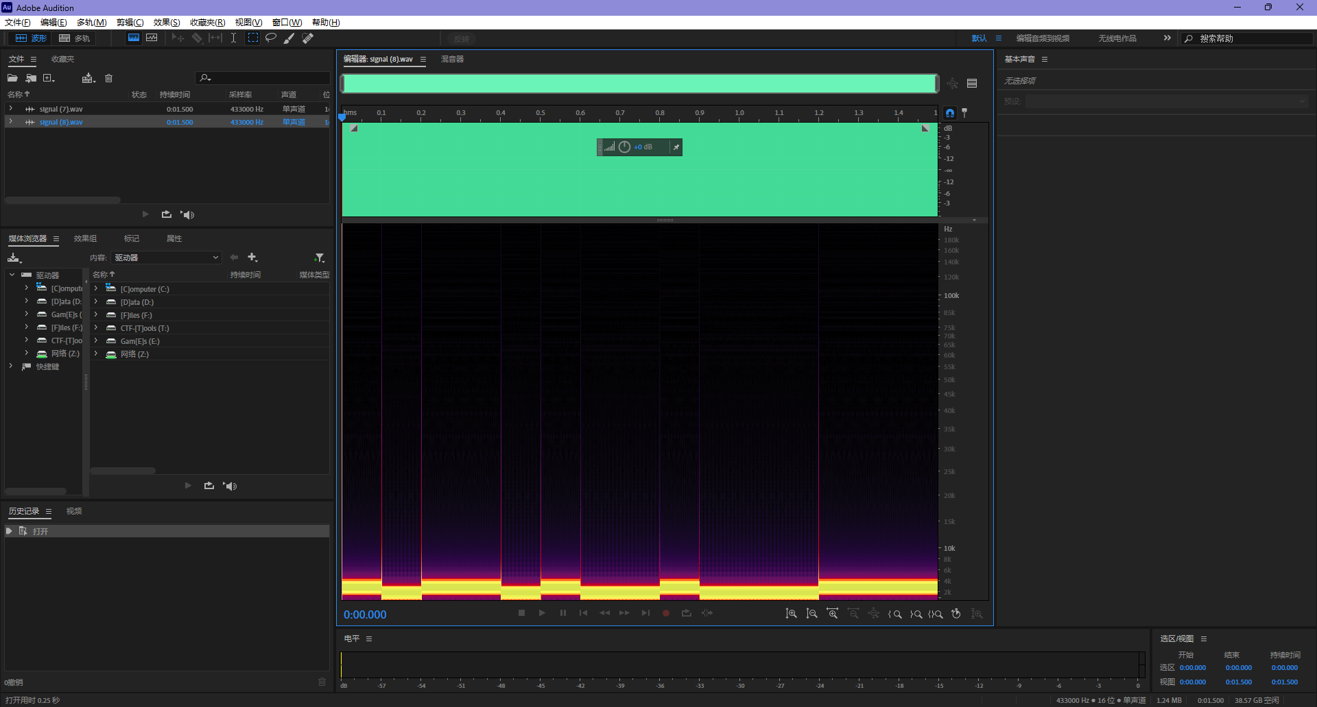Select the Lasso selection tool

[271, 38]
